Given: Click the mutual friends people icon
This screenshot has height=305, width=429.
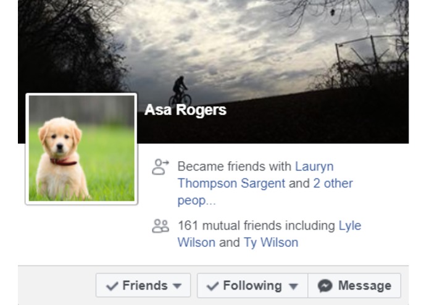Looking at the screenshot, I should pyautogui.click(x=160, y=226).
